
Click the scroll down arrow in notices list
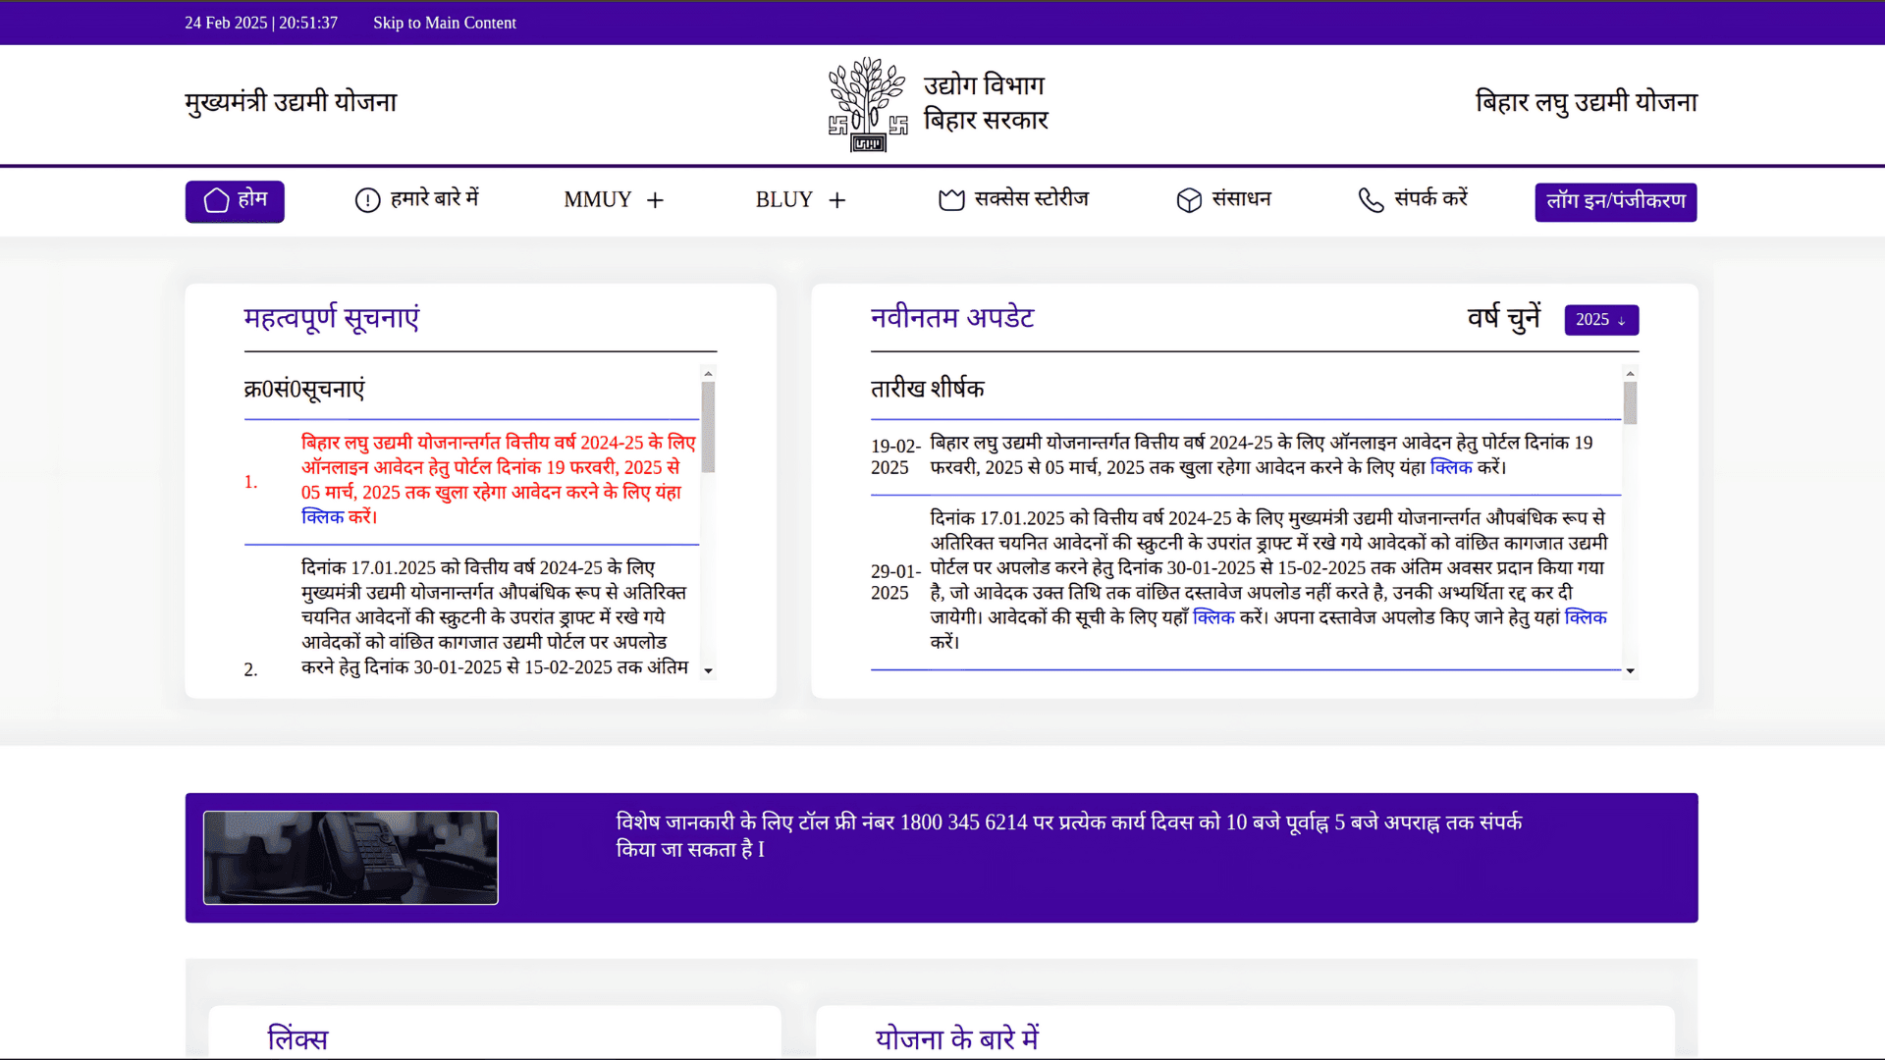pos(708,672)
